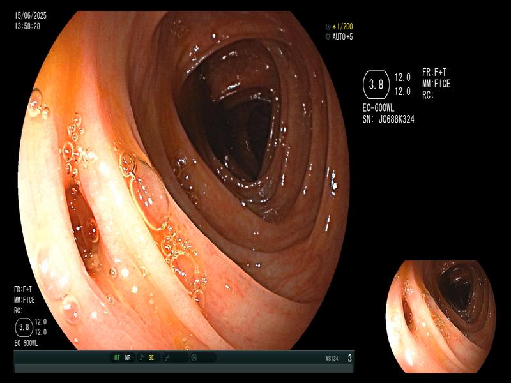The image size is (511, 383).
Task: Click the RC: label in right panel
Action: 428,95
